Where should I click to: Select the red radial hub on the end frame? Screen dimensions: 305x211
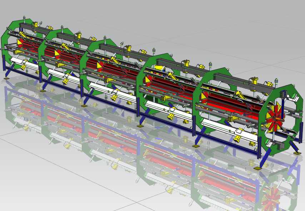pos(275,119)
